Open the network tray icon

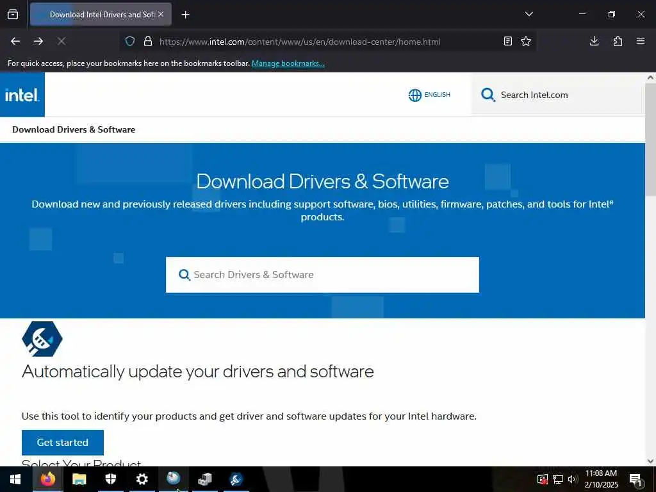coord(558,479)
